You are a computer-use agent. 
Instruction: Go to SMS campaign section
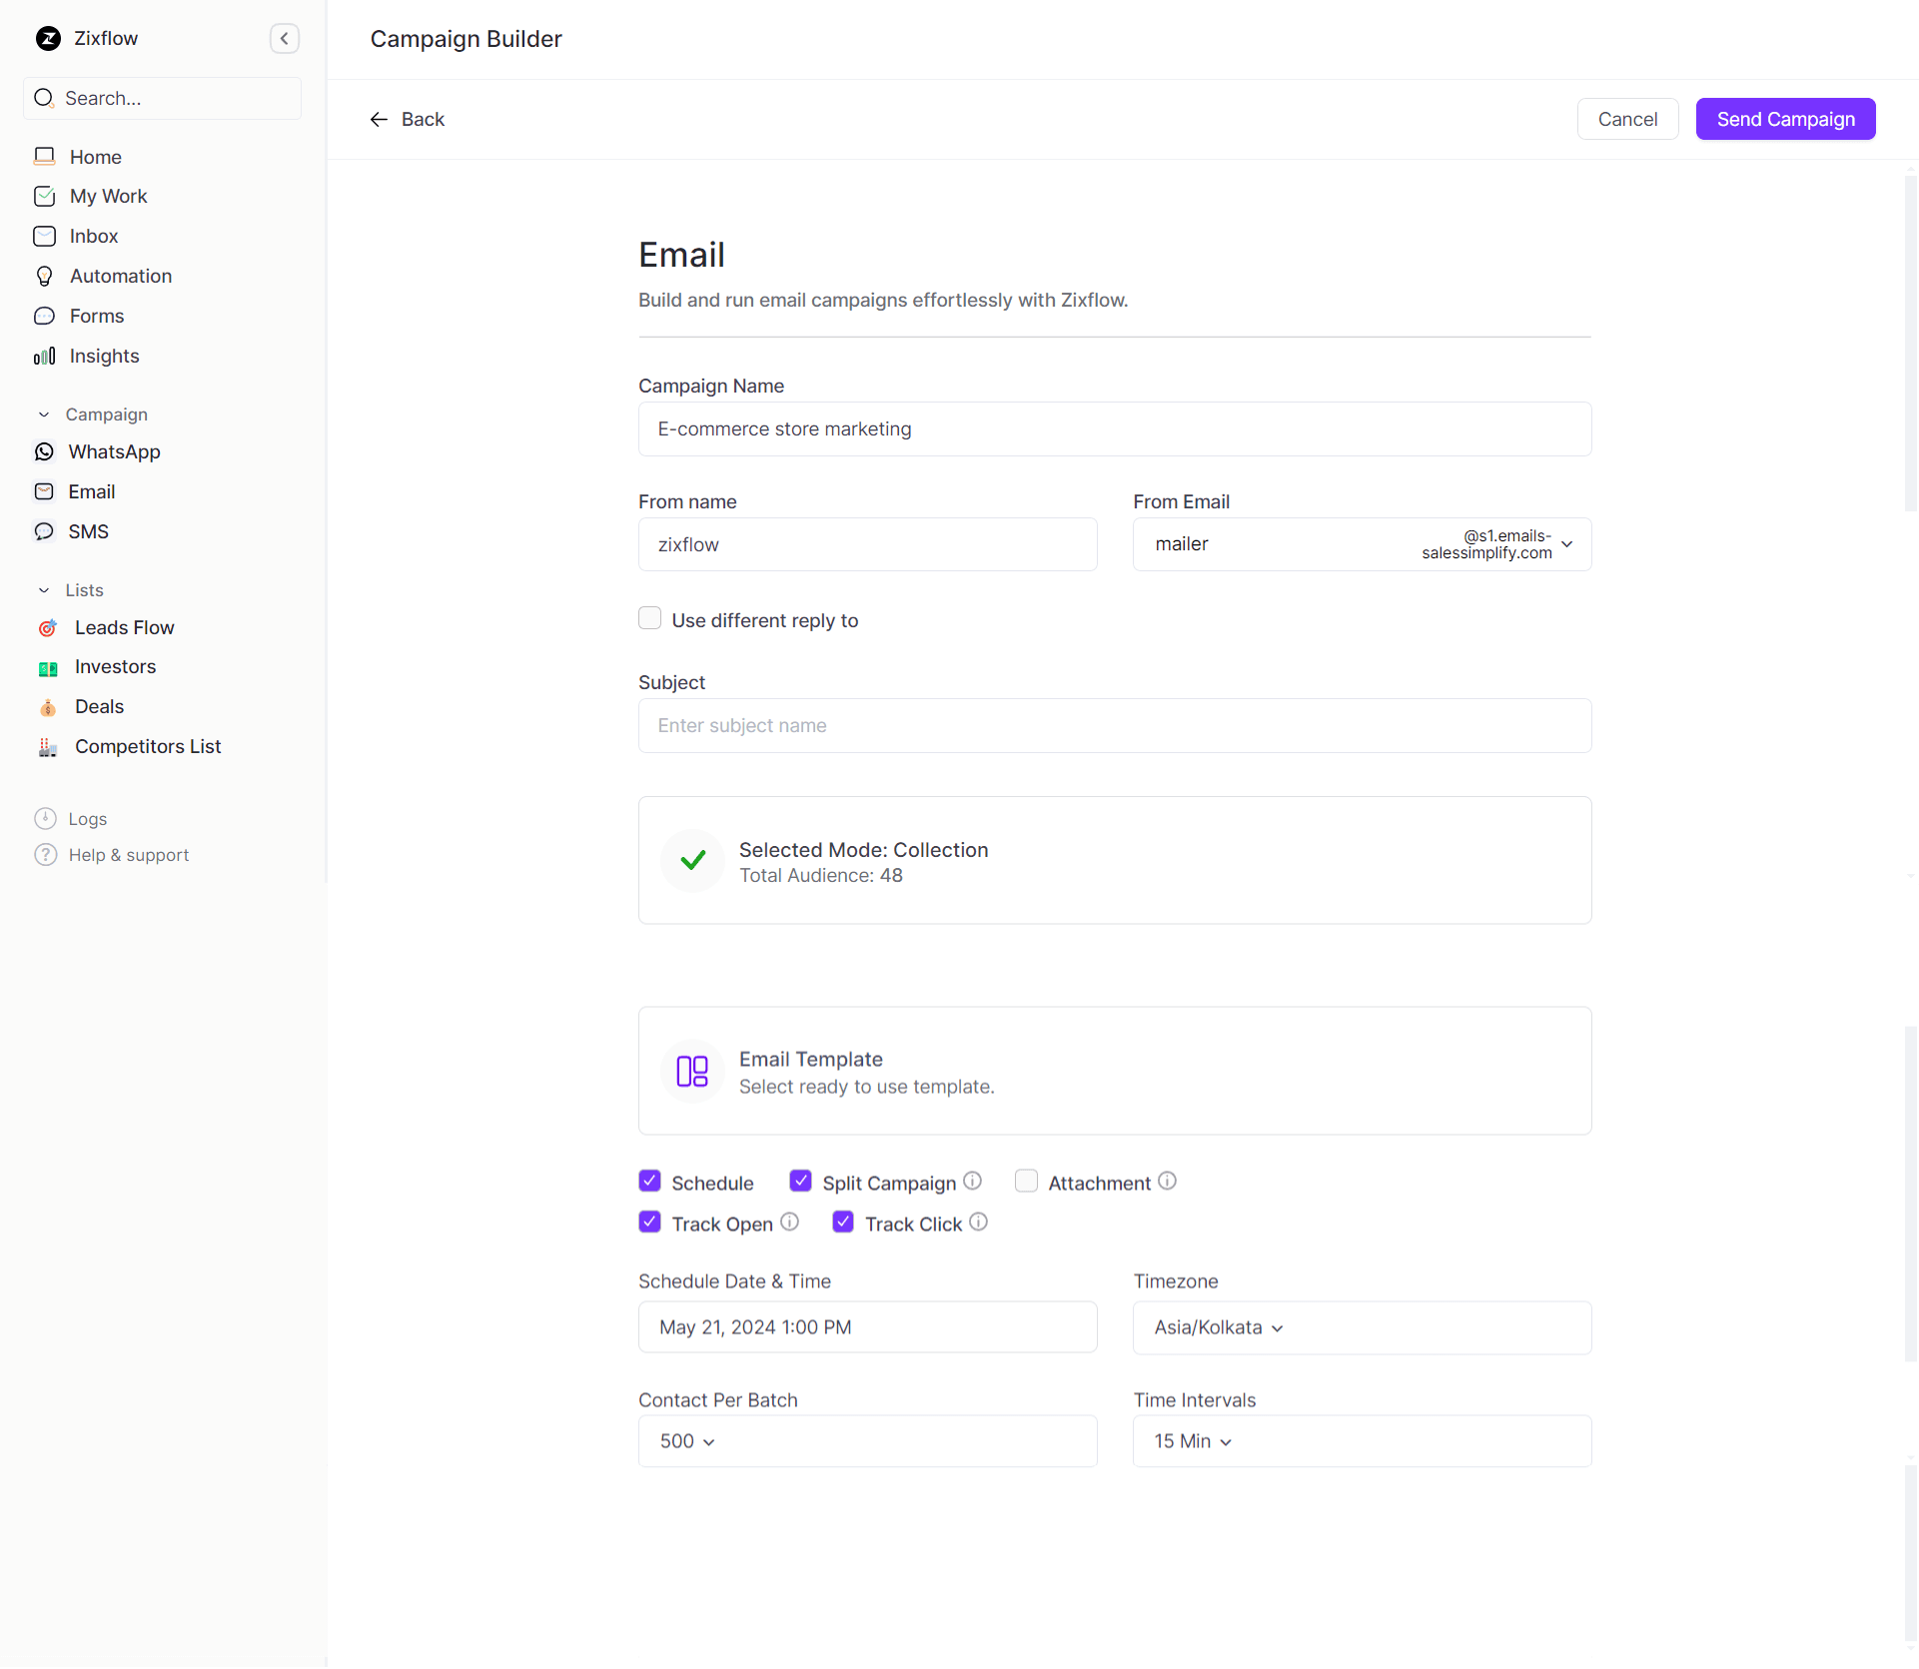click(x=88, y=531)
